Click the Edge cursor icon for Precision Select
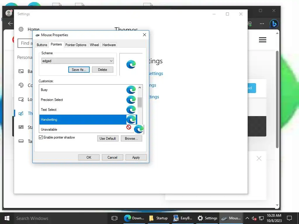The image size is (299, 224). coord(131,100)
